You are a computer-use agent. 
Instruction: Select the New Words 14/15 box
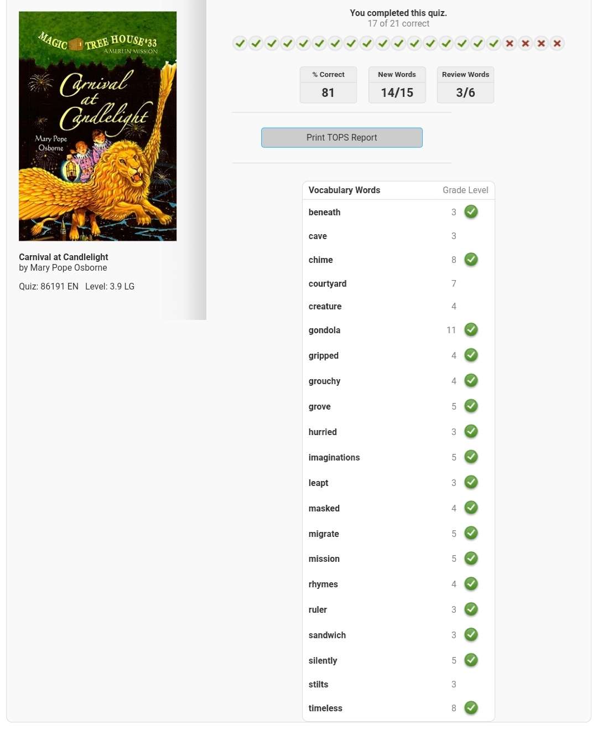[x=397, y=85]
